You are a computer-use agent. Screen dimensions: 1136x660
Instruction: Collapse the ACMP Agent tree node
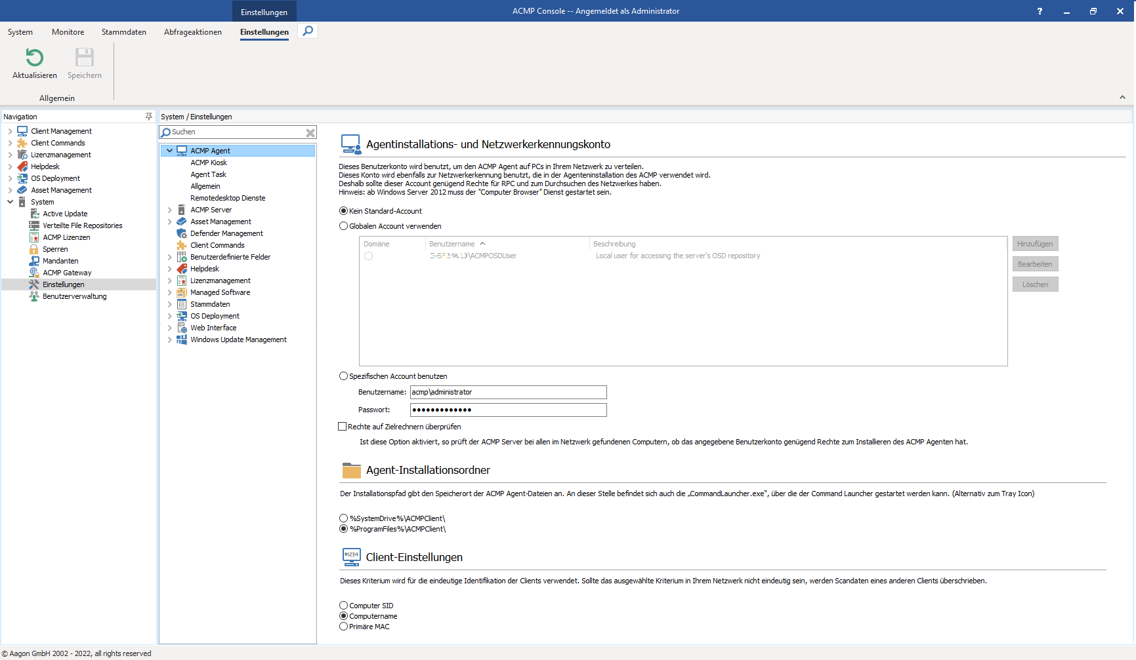169,151
